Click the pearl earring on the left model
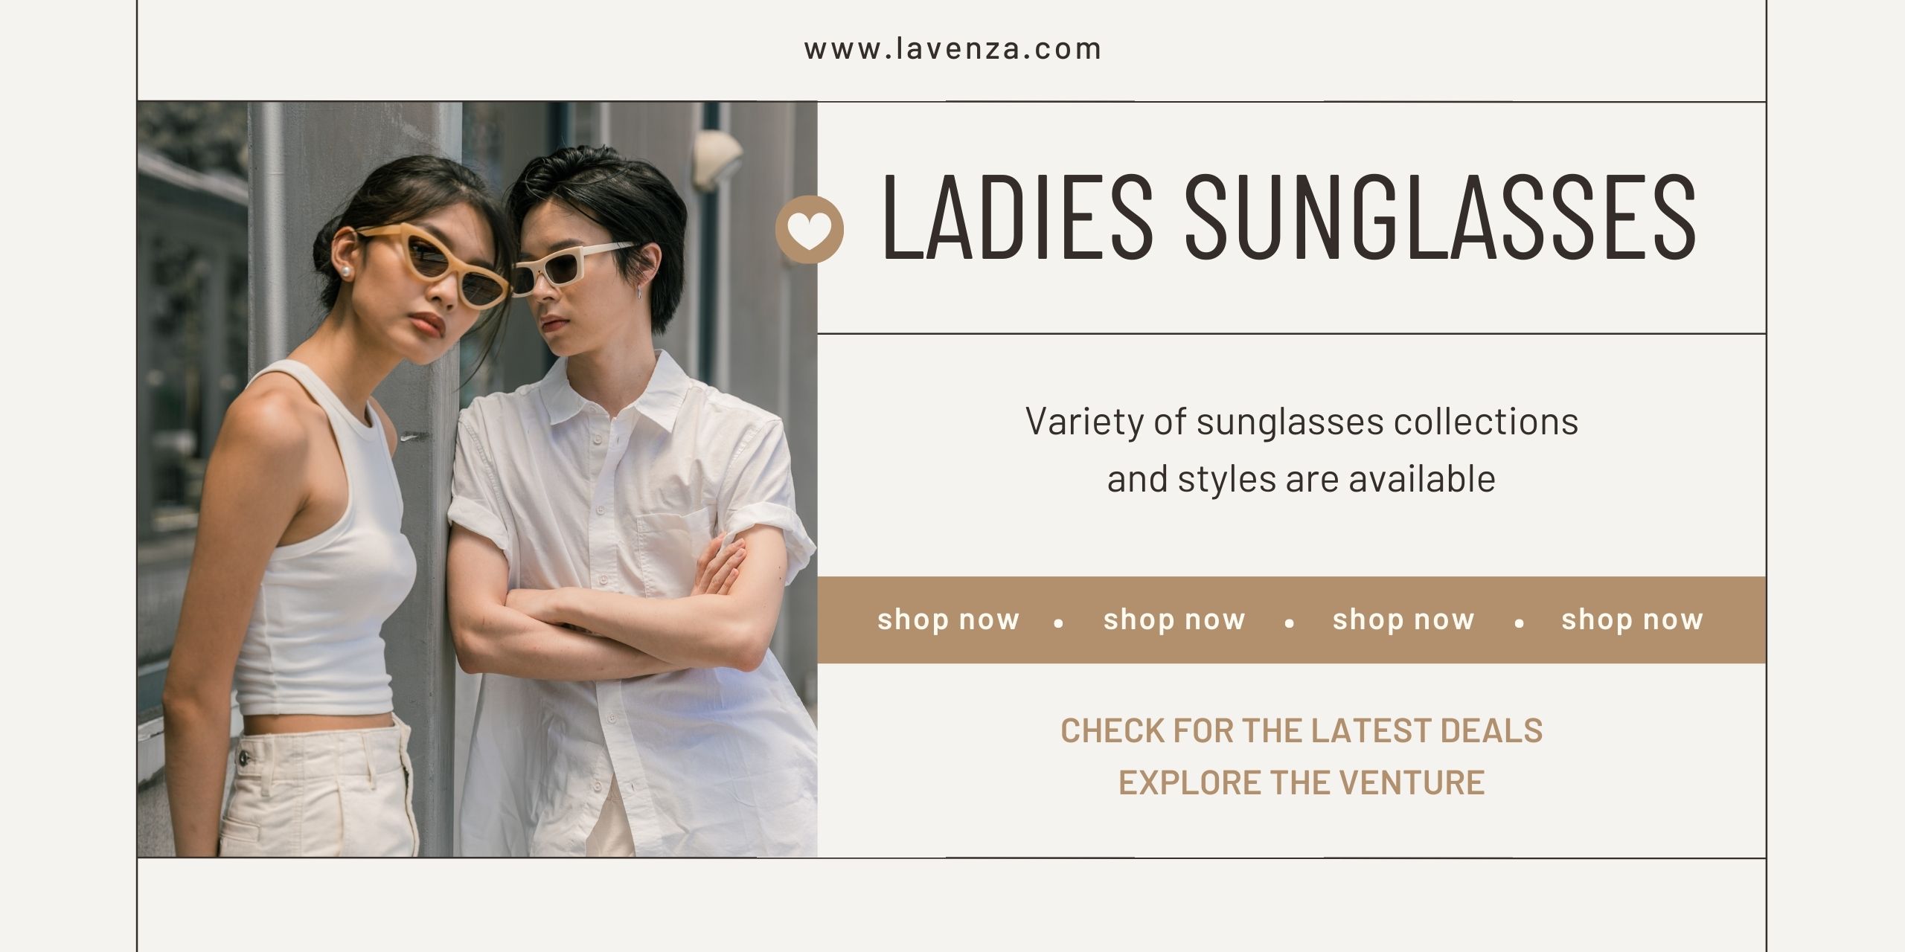Image resolution: width=1905 pixels, height=952 pixels. pyautogui.click(x=345, y=273)
